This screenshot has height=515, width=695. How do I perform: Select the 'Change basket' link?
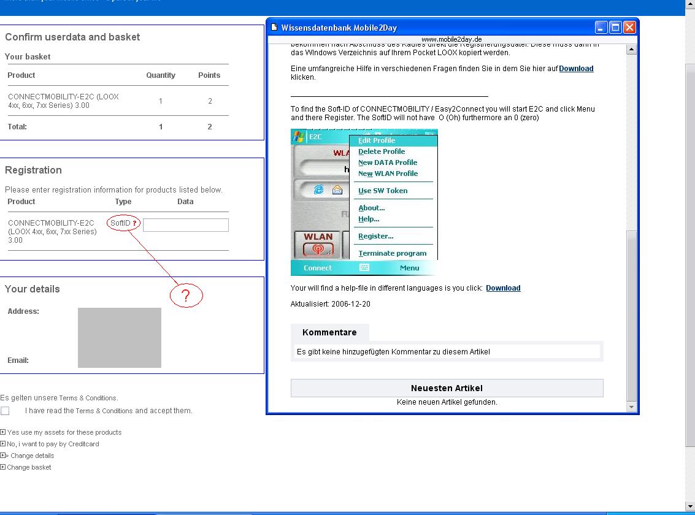[29, 467]
